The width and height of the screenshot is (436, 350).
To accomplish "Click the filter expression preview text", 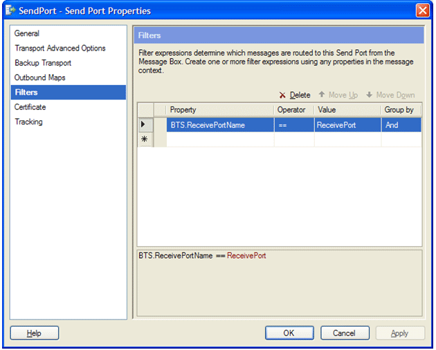I will (x=202, y=255).
